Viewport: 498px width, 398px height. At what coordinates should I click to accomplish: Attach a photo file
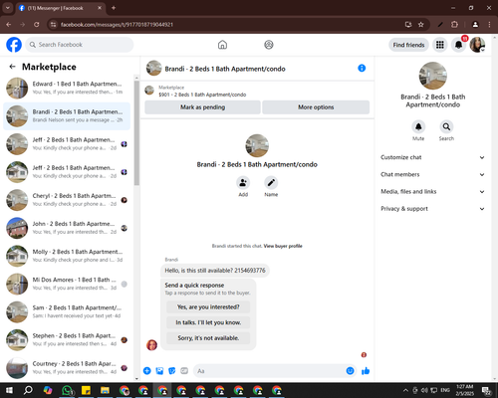(x=159, y=371)
